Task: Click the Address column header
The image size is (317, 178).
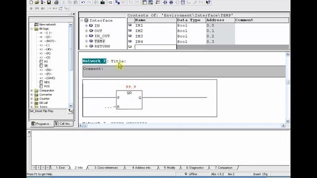Action: click(x=220, y=20)
